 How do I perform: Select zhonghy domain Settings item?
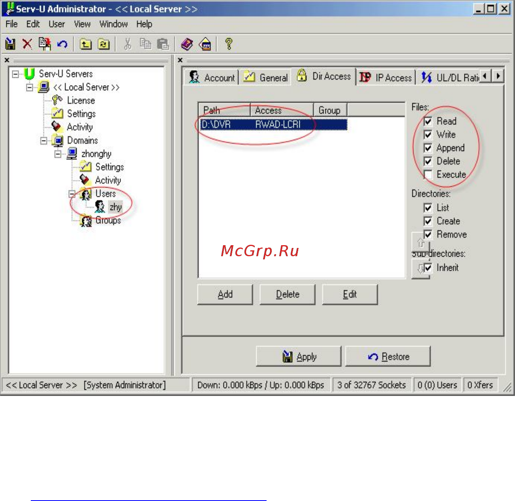109,167
